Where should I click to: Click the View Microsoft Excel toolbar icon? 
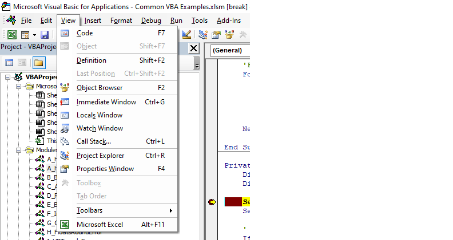12,35
